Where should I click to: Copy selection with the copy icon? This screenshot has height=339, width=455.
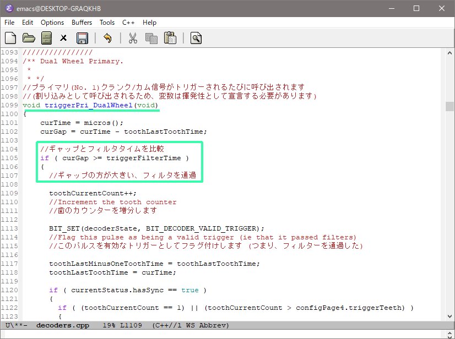coord(151,39)
